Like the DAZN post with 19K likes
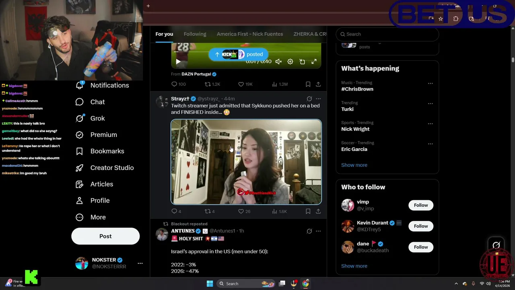The height and width of the screenshot is (290, 515). pos(245,84)
